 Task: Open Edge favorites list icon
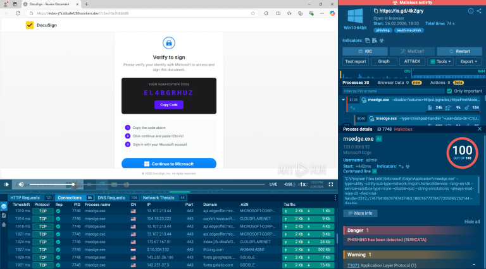[289, 13]
